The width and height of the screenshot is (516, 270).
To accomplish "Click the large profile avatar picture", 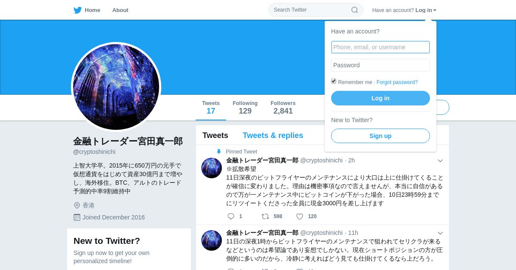I will (116, 87).
